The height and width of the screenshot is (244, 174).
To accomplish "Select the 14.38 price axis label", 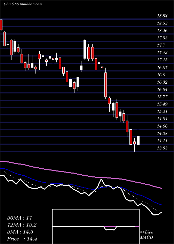I will pos(163,134).
